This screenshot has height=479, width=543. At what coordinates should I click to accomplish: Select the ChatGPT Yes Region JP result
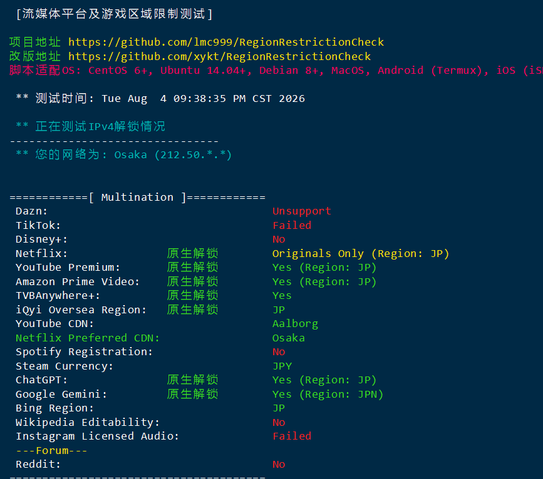coord(324,380)
